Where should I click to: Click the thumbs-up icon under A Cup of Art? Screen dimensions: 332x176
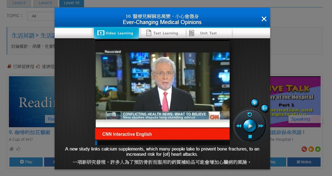(x=18, y=149)
